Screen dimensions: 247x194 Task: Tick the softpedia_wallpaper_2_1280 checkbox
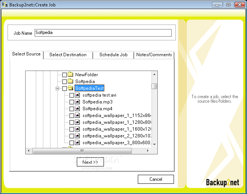point(72,136)
